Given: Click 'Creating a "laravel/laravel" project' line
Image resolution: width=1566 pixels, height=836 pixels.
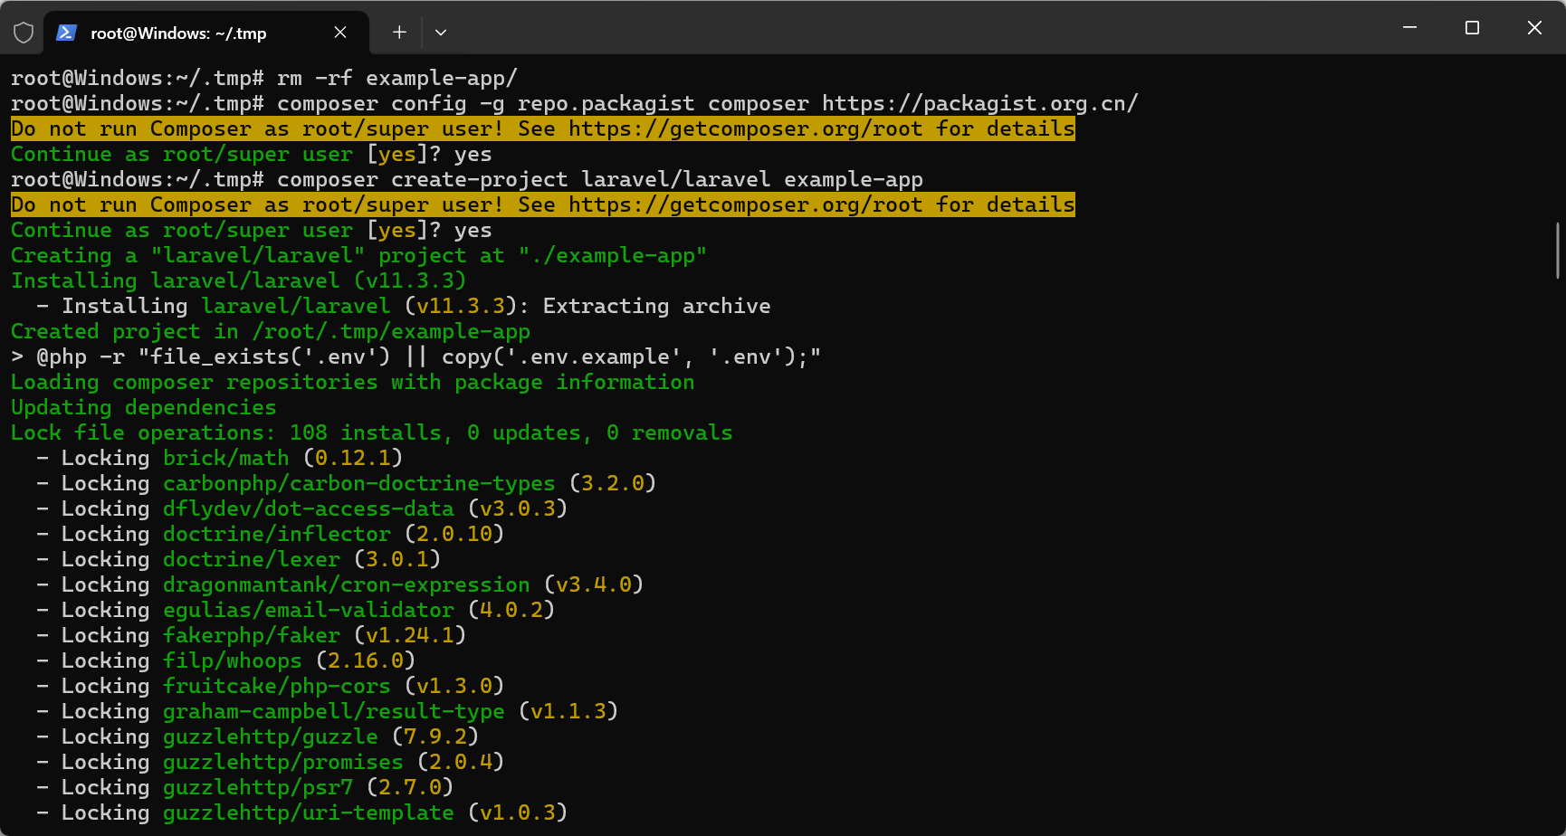Looking at the screenshot, I should [x=358, y=255].
